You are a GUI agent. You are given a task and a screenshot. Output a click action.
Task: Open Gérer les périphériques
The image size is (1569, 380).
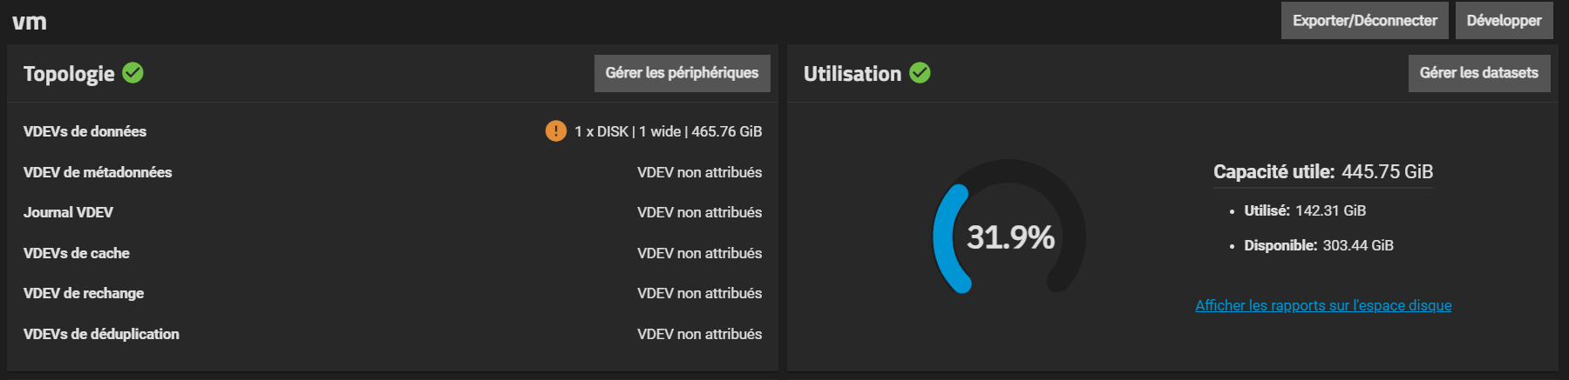tap(682, 73)
